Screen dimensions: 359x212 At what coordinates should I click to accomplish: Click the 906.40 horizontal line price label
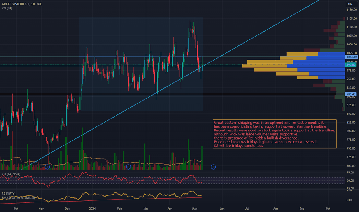351,94
